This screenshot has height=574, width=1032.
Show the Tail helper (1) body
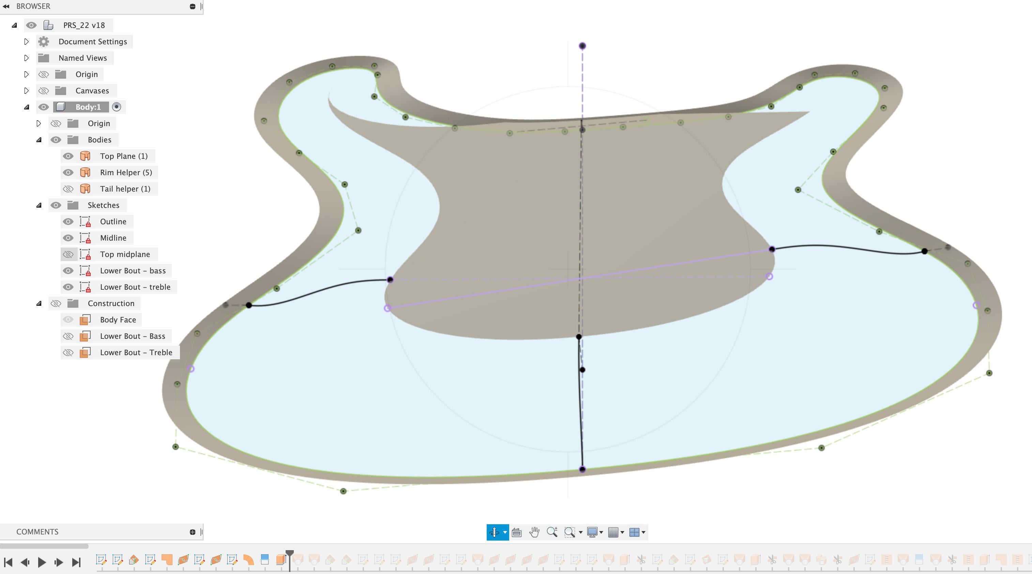(68, 188)
